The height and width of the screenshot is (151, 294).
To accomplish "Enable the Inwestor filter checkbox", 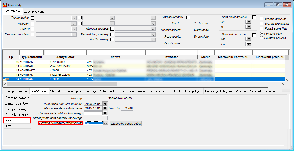I will tap(33, 24).
